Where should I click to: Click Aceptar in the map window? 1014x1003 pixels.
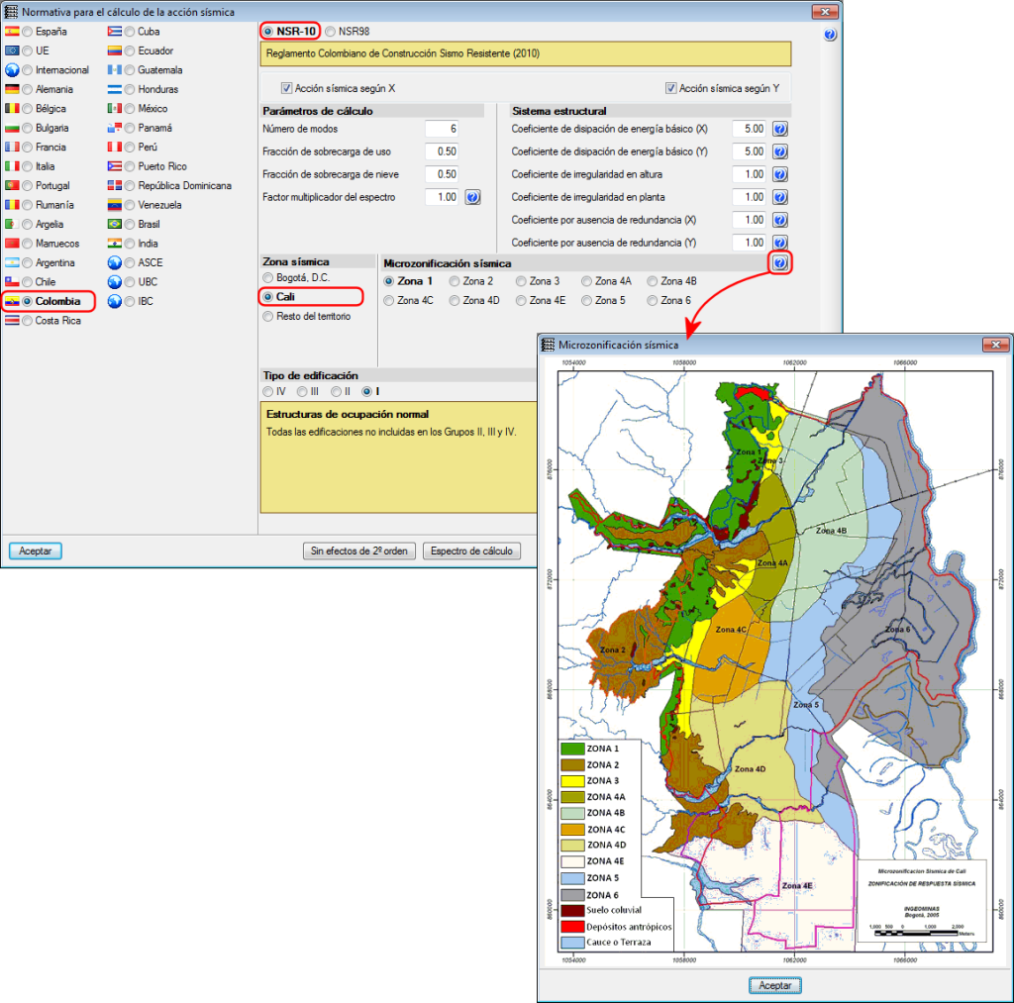coord(774,985)
